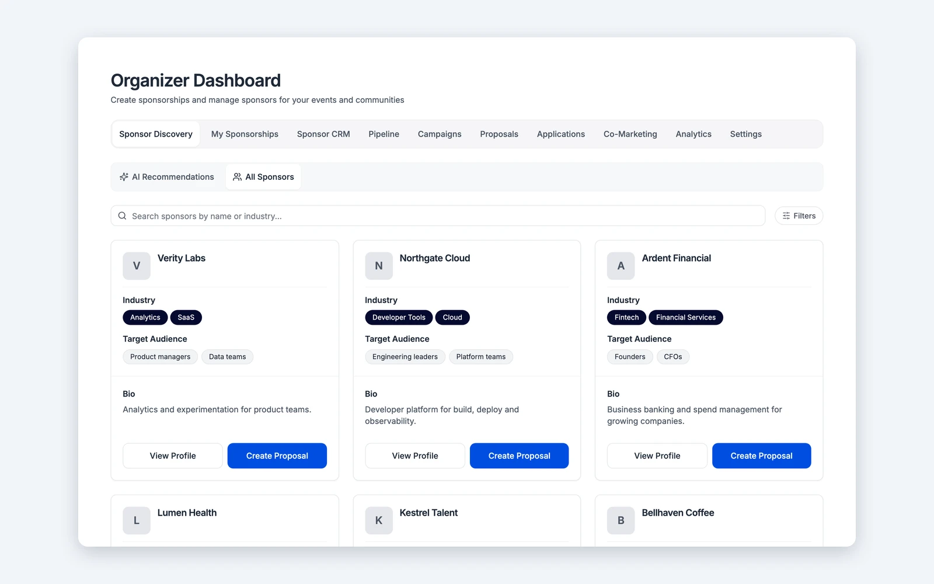Image resolution: width=934 pixels, height=584 pixels.
Task: Open the Sponsor CRM tab
Action: pyautogui.click(x=323, y=134)
